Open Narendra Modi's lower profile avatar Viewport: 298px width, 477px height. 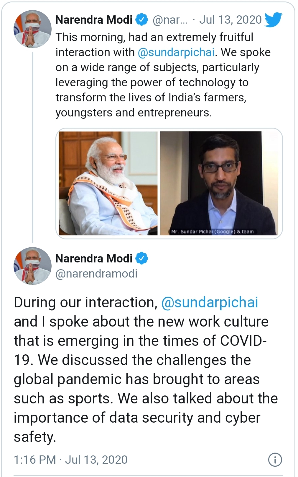coord(32,266)
